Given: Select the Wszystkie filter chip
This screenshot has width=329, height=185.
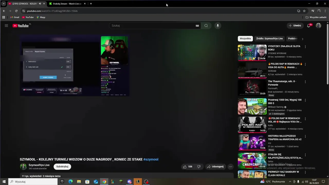Looking at the screenshot, I should pyautogui.click(x=245, y=39).
